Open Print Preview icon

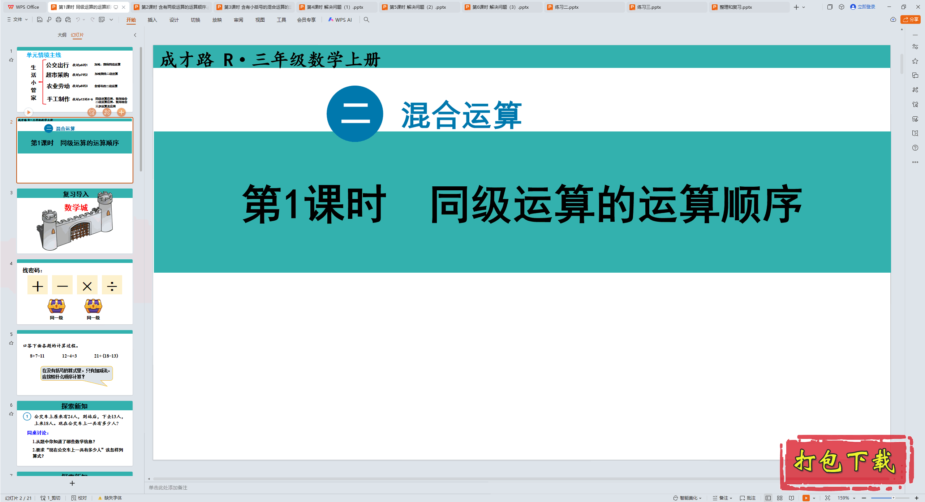68,20
